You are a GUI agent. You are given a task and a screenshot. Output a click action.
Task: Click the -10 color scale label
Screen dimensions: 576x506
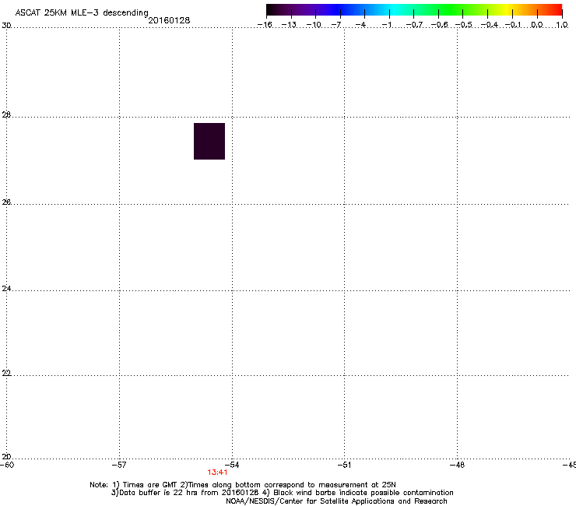314,25
